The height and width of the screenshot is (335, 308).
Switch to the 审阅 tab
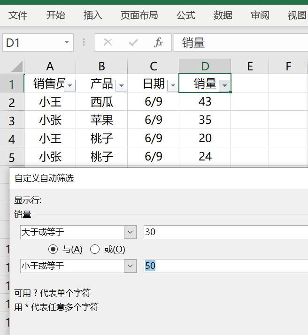pos(260,15)
